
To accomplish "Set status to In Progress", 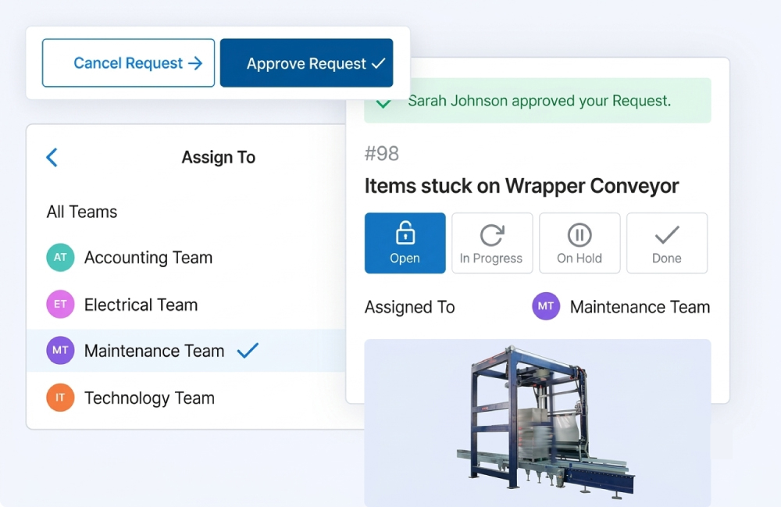I will (492, 243).
